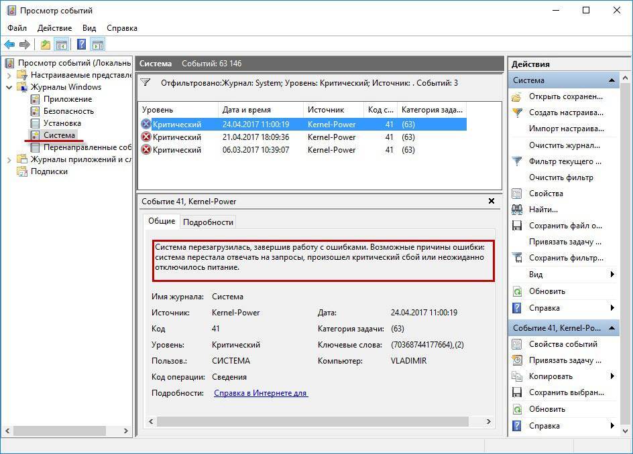
Task: Switch to the Подробности tab
Action: click(208, 222)
